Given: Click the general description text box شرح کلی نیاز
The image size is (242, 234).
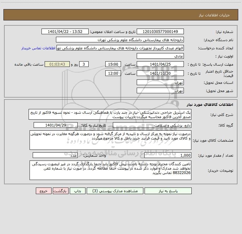Looking at the screenshot, I should 110,114.
